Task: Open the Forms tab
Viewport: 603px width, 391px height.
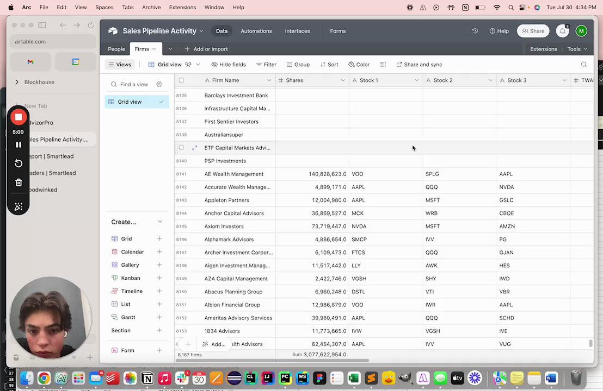Action: 337,31
